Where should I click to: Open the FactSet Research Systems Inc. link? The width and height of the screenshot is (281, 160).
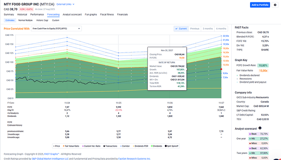point(134,158)
